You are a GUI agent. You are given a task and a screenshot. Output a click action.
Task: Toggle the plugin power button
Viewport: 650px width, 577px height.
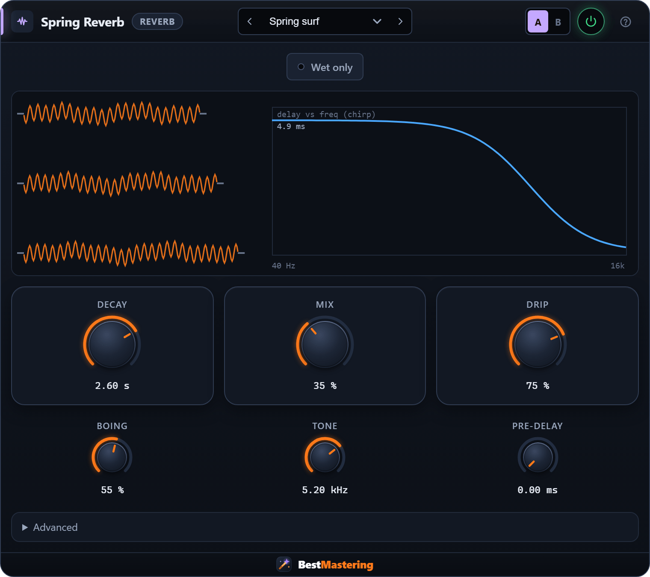pyautogui.click(x=591, y=21)
